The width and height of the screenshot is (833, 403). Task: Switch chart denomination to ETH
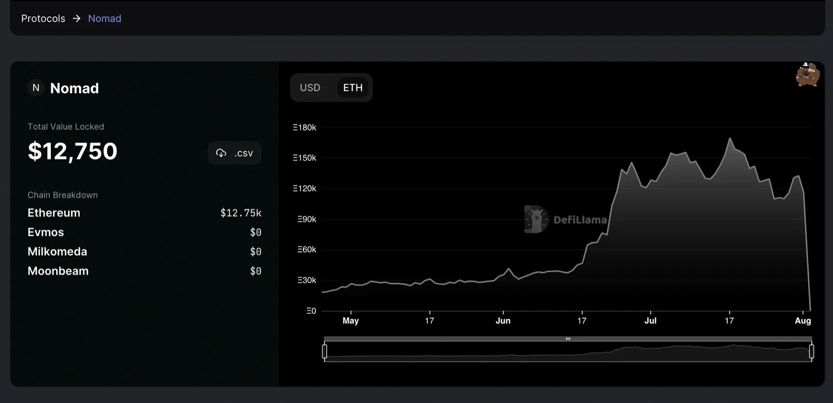pyautogui.click(x=353, y=88)
